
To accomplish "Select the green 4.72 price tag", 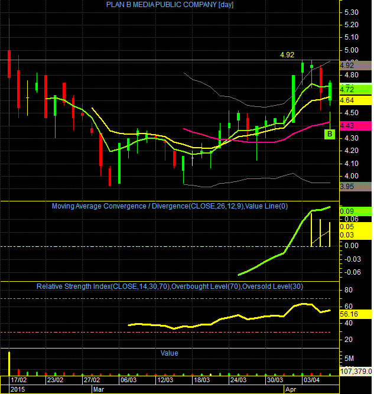I will pos(356,90).
